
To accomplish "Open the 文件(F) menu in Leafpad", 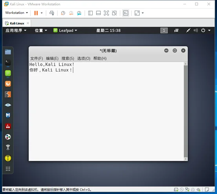I will point(36,58).
